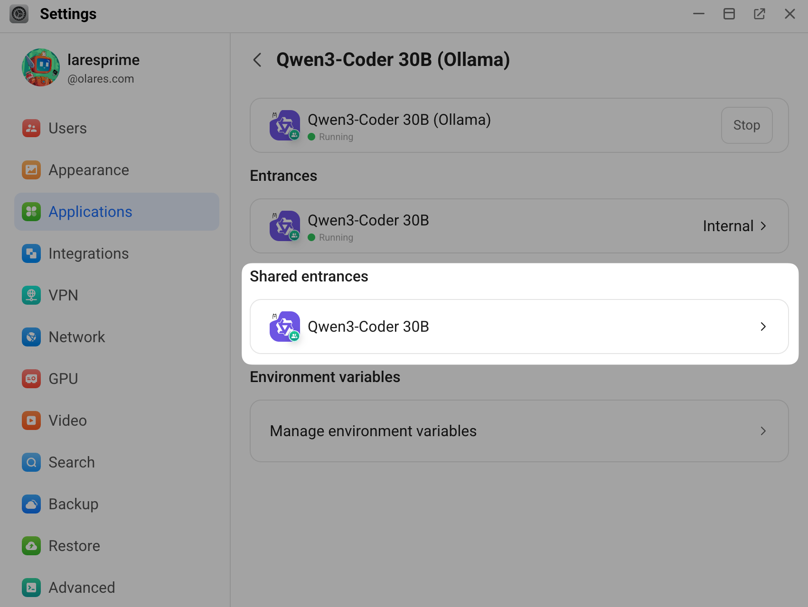Click the Environment variables heading
808x607 pixels.
(325, 377)
